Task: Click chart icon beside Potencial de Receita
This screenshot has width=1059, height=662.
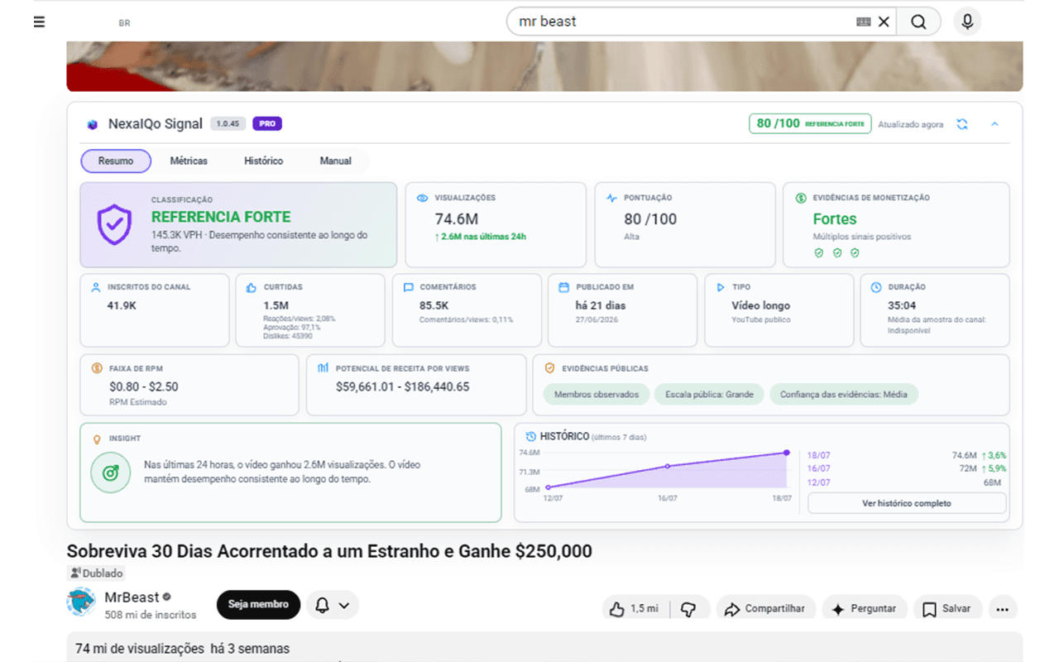Action: point(323,368)
